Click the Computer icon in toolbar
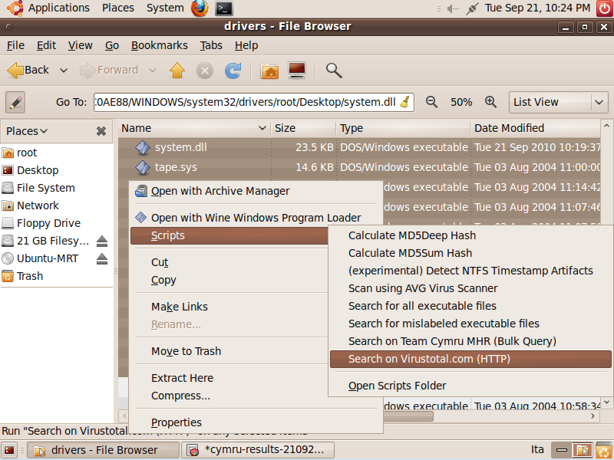The image size is (614, 460). coord(297,71)
